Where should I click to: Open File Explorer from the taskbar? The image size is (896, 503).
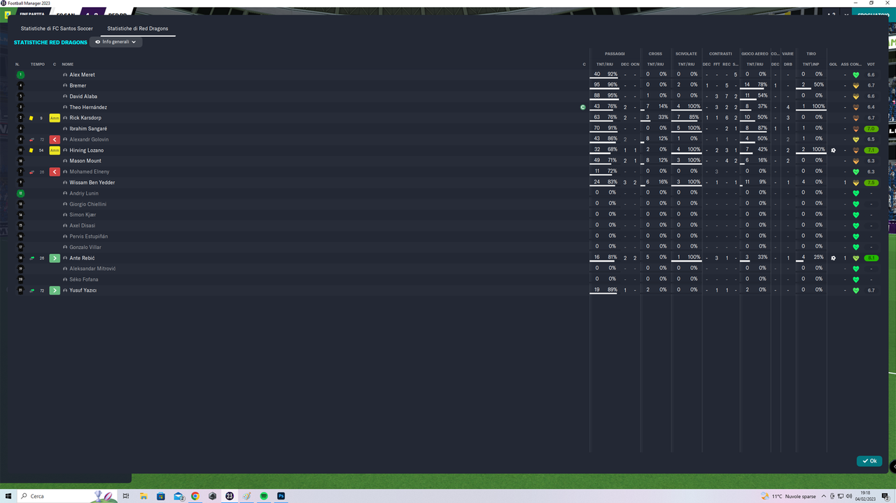pyautogui.click(x=143, y=496)
